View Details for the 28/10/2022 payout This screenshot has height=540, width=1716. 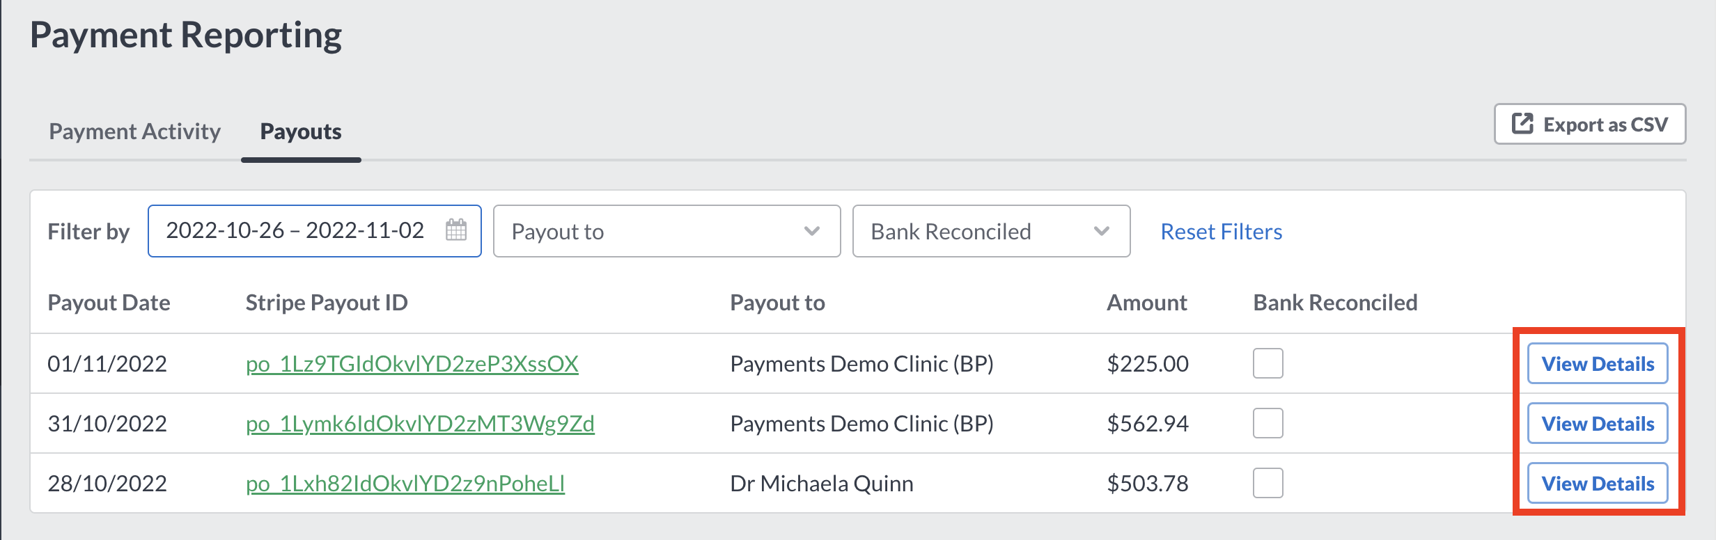tap(1598, 483)
